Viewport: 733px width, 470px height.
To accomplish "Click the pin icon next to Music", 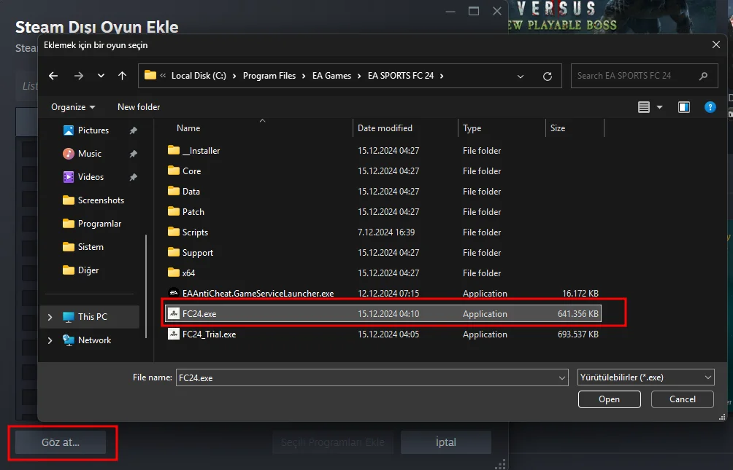I will (x=133, y=154).
